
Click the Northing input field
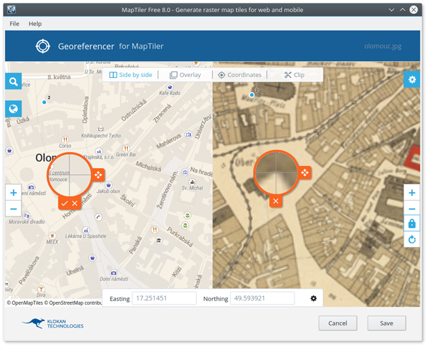pyautogui.click(x=263, y=298)
